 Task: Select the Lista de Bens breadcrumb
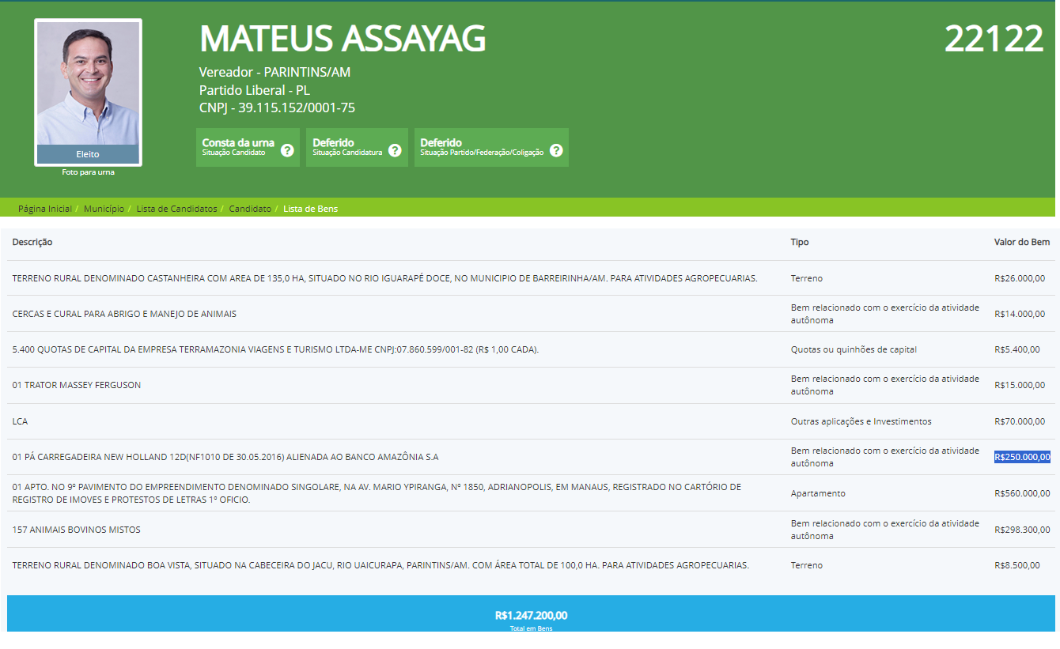pyautogui.click(x=310, y=209)
